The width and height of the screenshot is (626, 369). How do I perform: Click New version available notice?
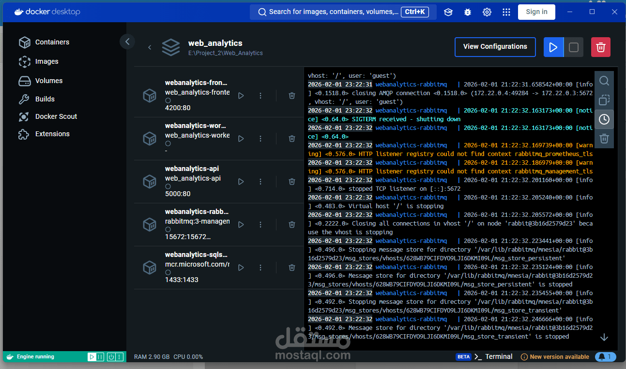(555, 357)
